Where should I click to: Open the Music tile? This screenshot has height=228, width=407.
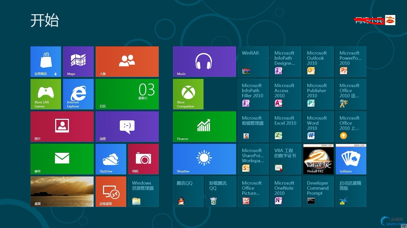(205, 62)
